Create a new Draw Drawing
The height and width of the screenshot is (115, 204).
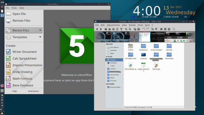point(19,72)
